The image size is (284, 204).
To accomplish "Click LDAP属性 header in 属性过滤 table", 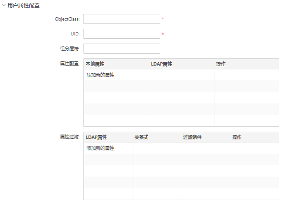I will pos(96,137).
